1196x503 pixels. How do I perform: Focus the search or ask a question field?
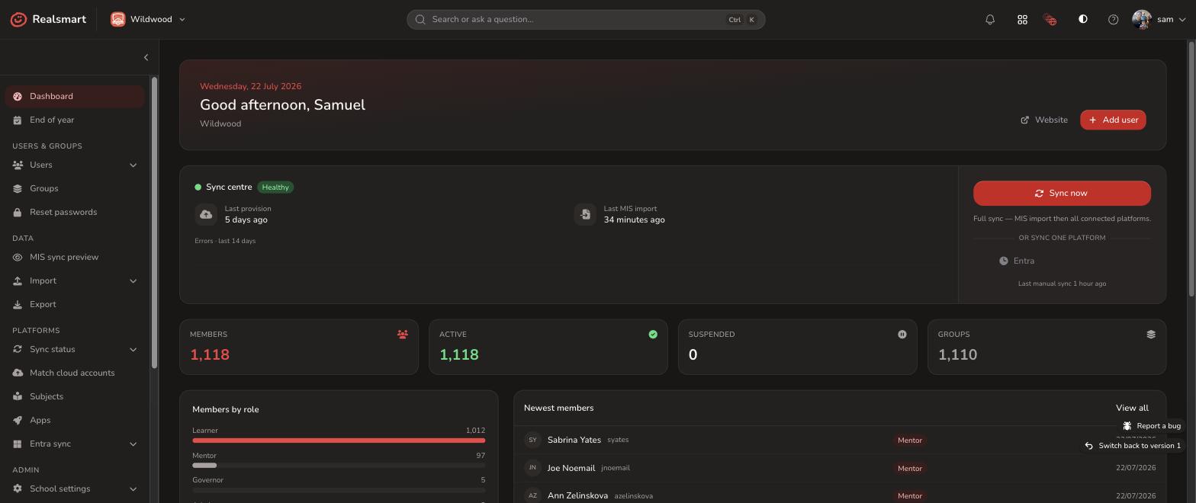point(586,20)
